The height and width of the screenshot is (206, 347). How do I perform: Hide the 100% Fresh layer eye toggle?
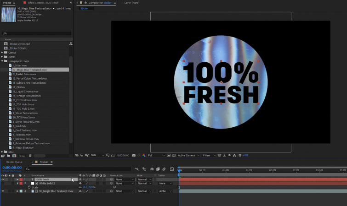click(3, 179)
